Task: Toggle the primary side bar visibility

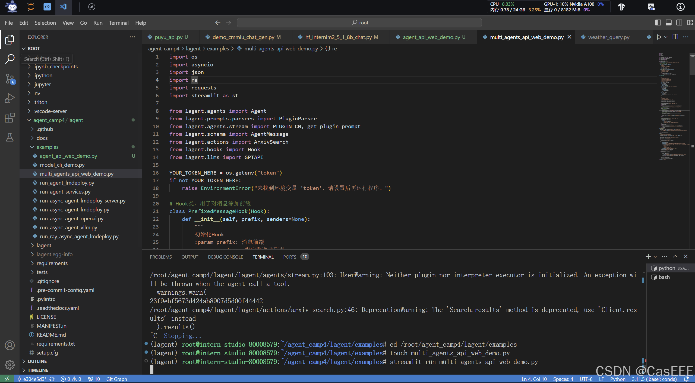Action: [658, 23]
